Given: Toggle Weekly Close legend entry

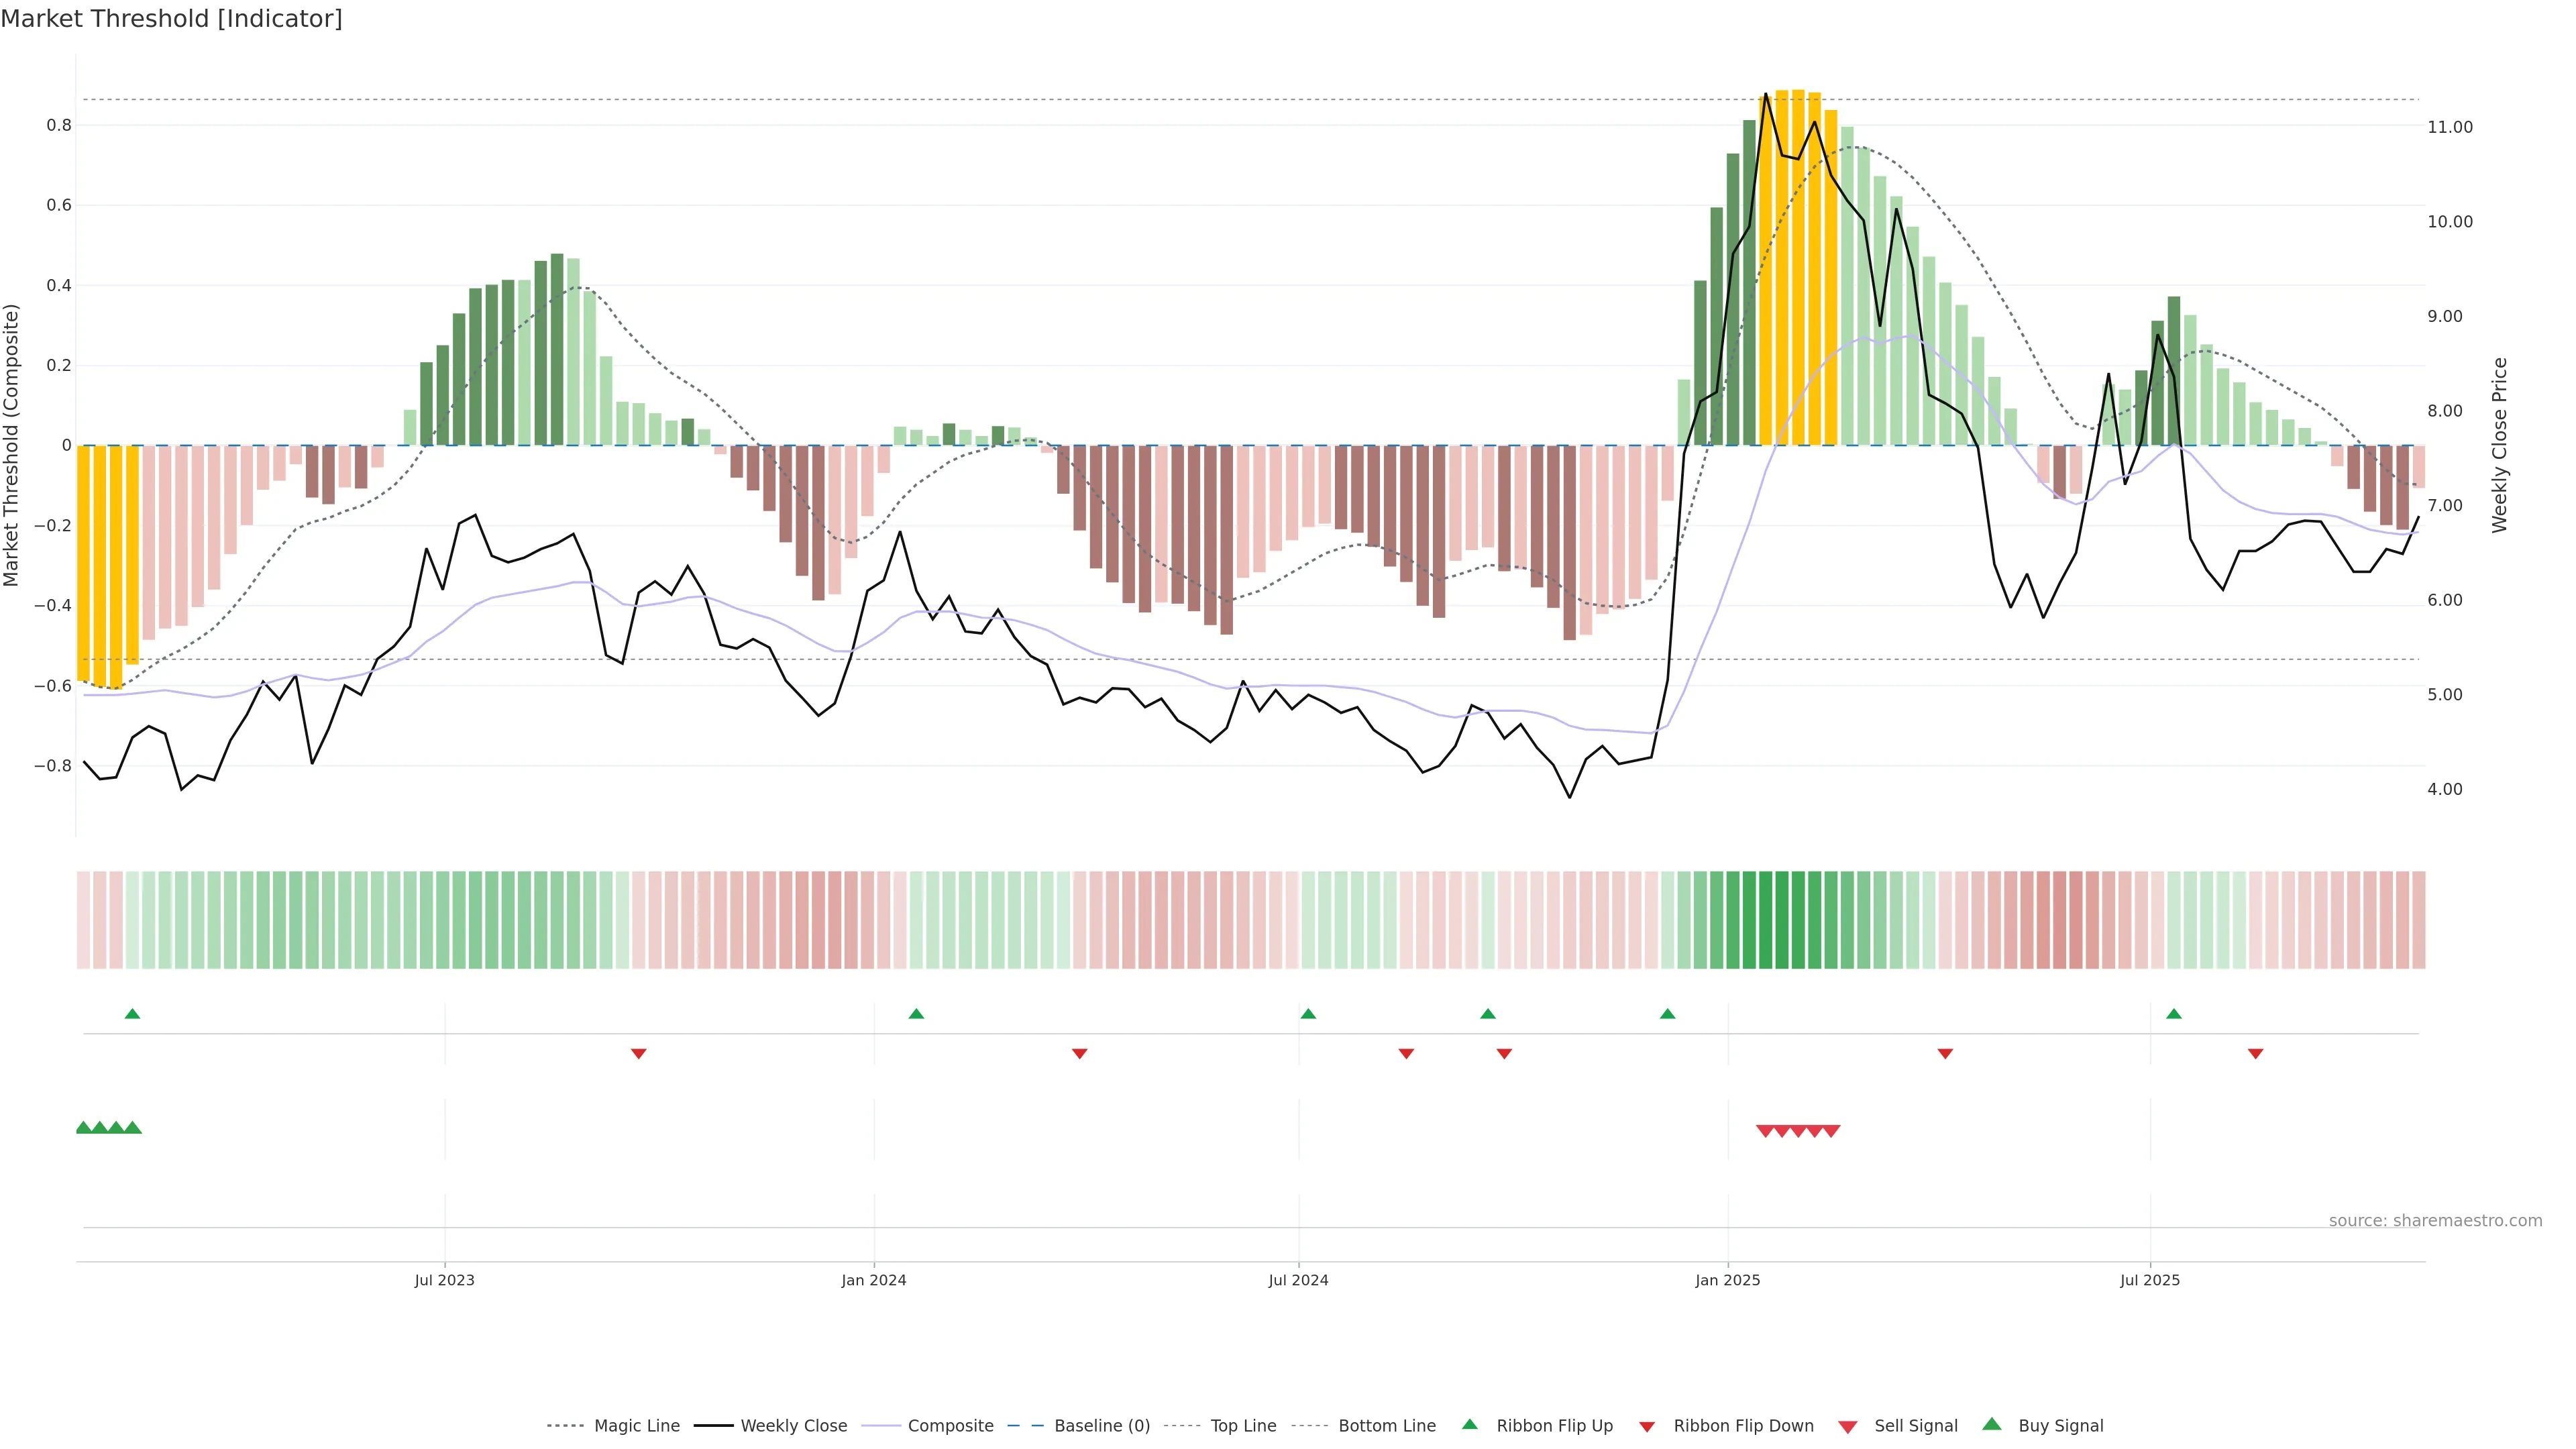Looking at the screenshot, I should click(793, 1426).
